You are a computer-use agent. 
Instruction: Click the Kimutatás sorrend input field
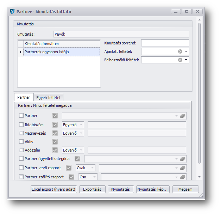pos(165,43)
